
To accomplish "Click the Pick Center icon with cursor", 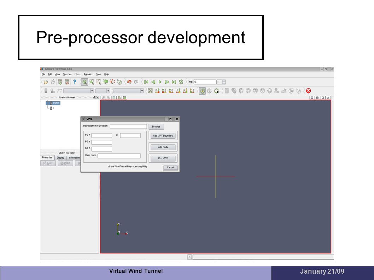I will coord(217,91).
